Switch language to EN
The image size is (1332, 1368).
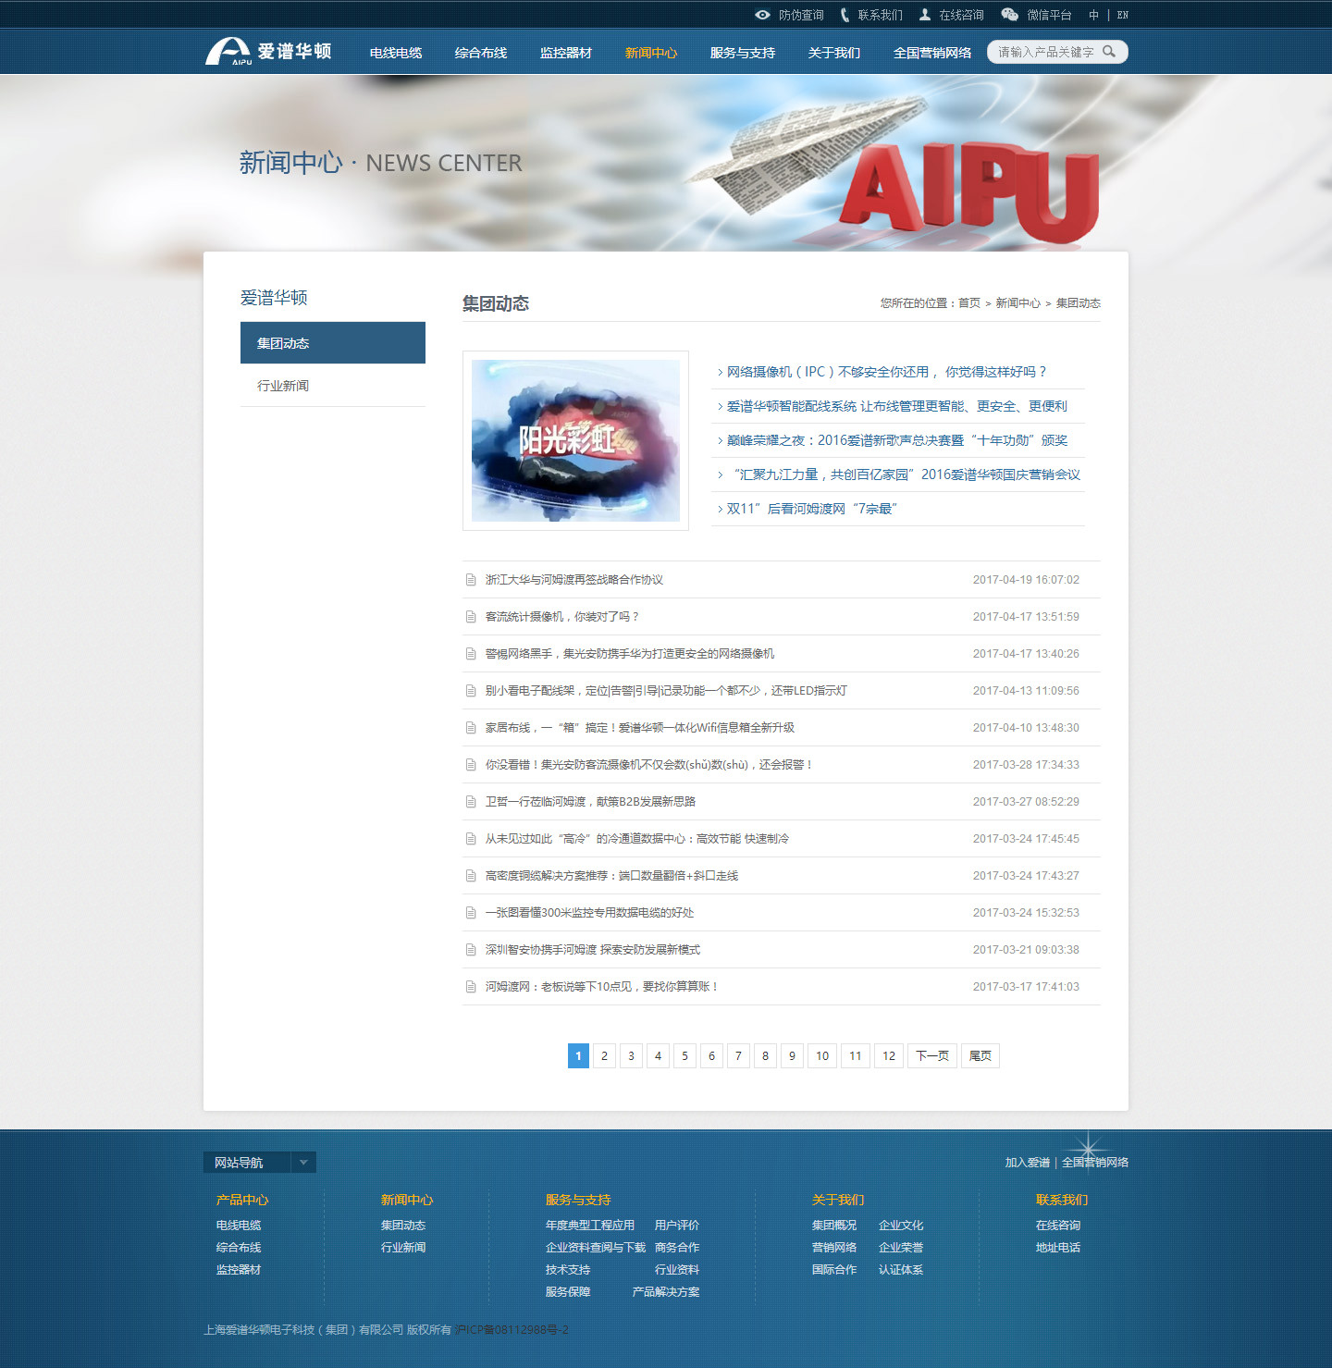coord(1123,15)
